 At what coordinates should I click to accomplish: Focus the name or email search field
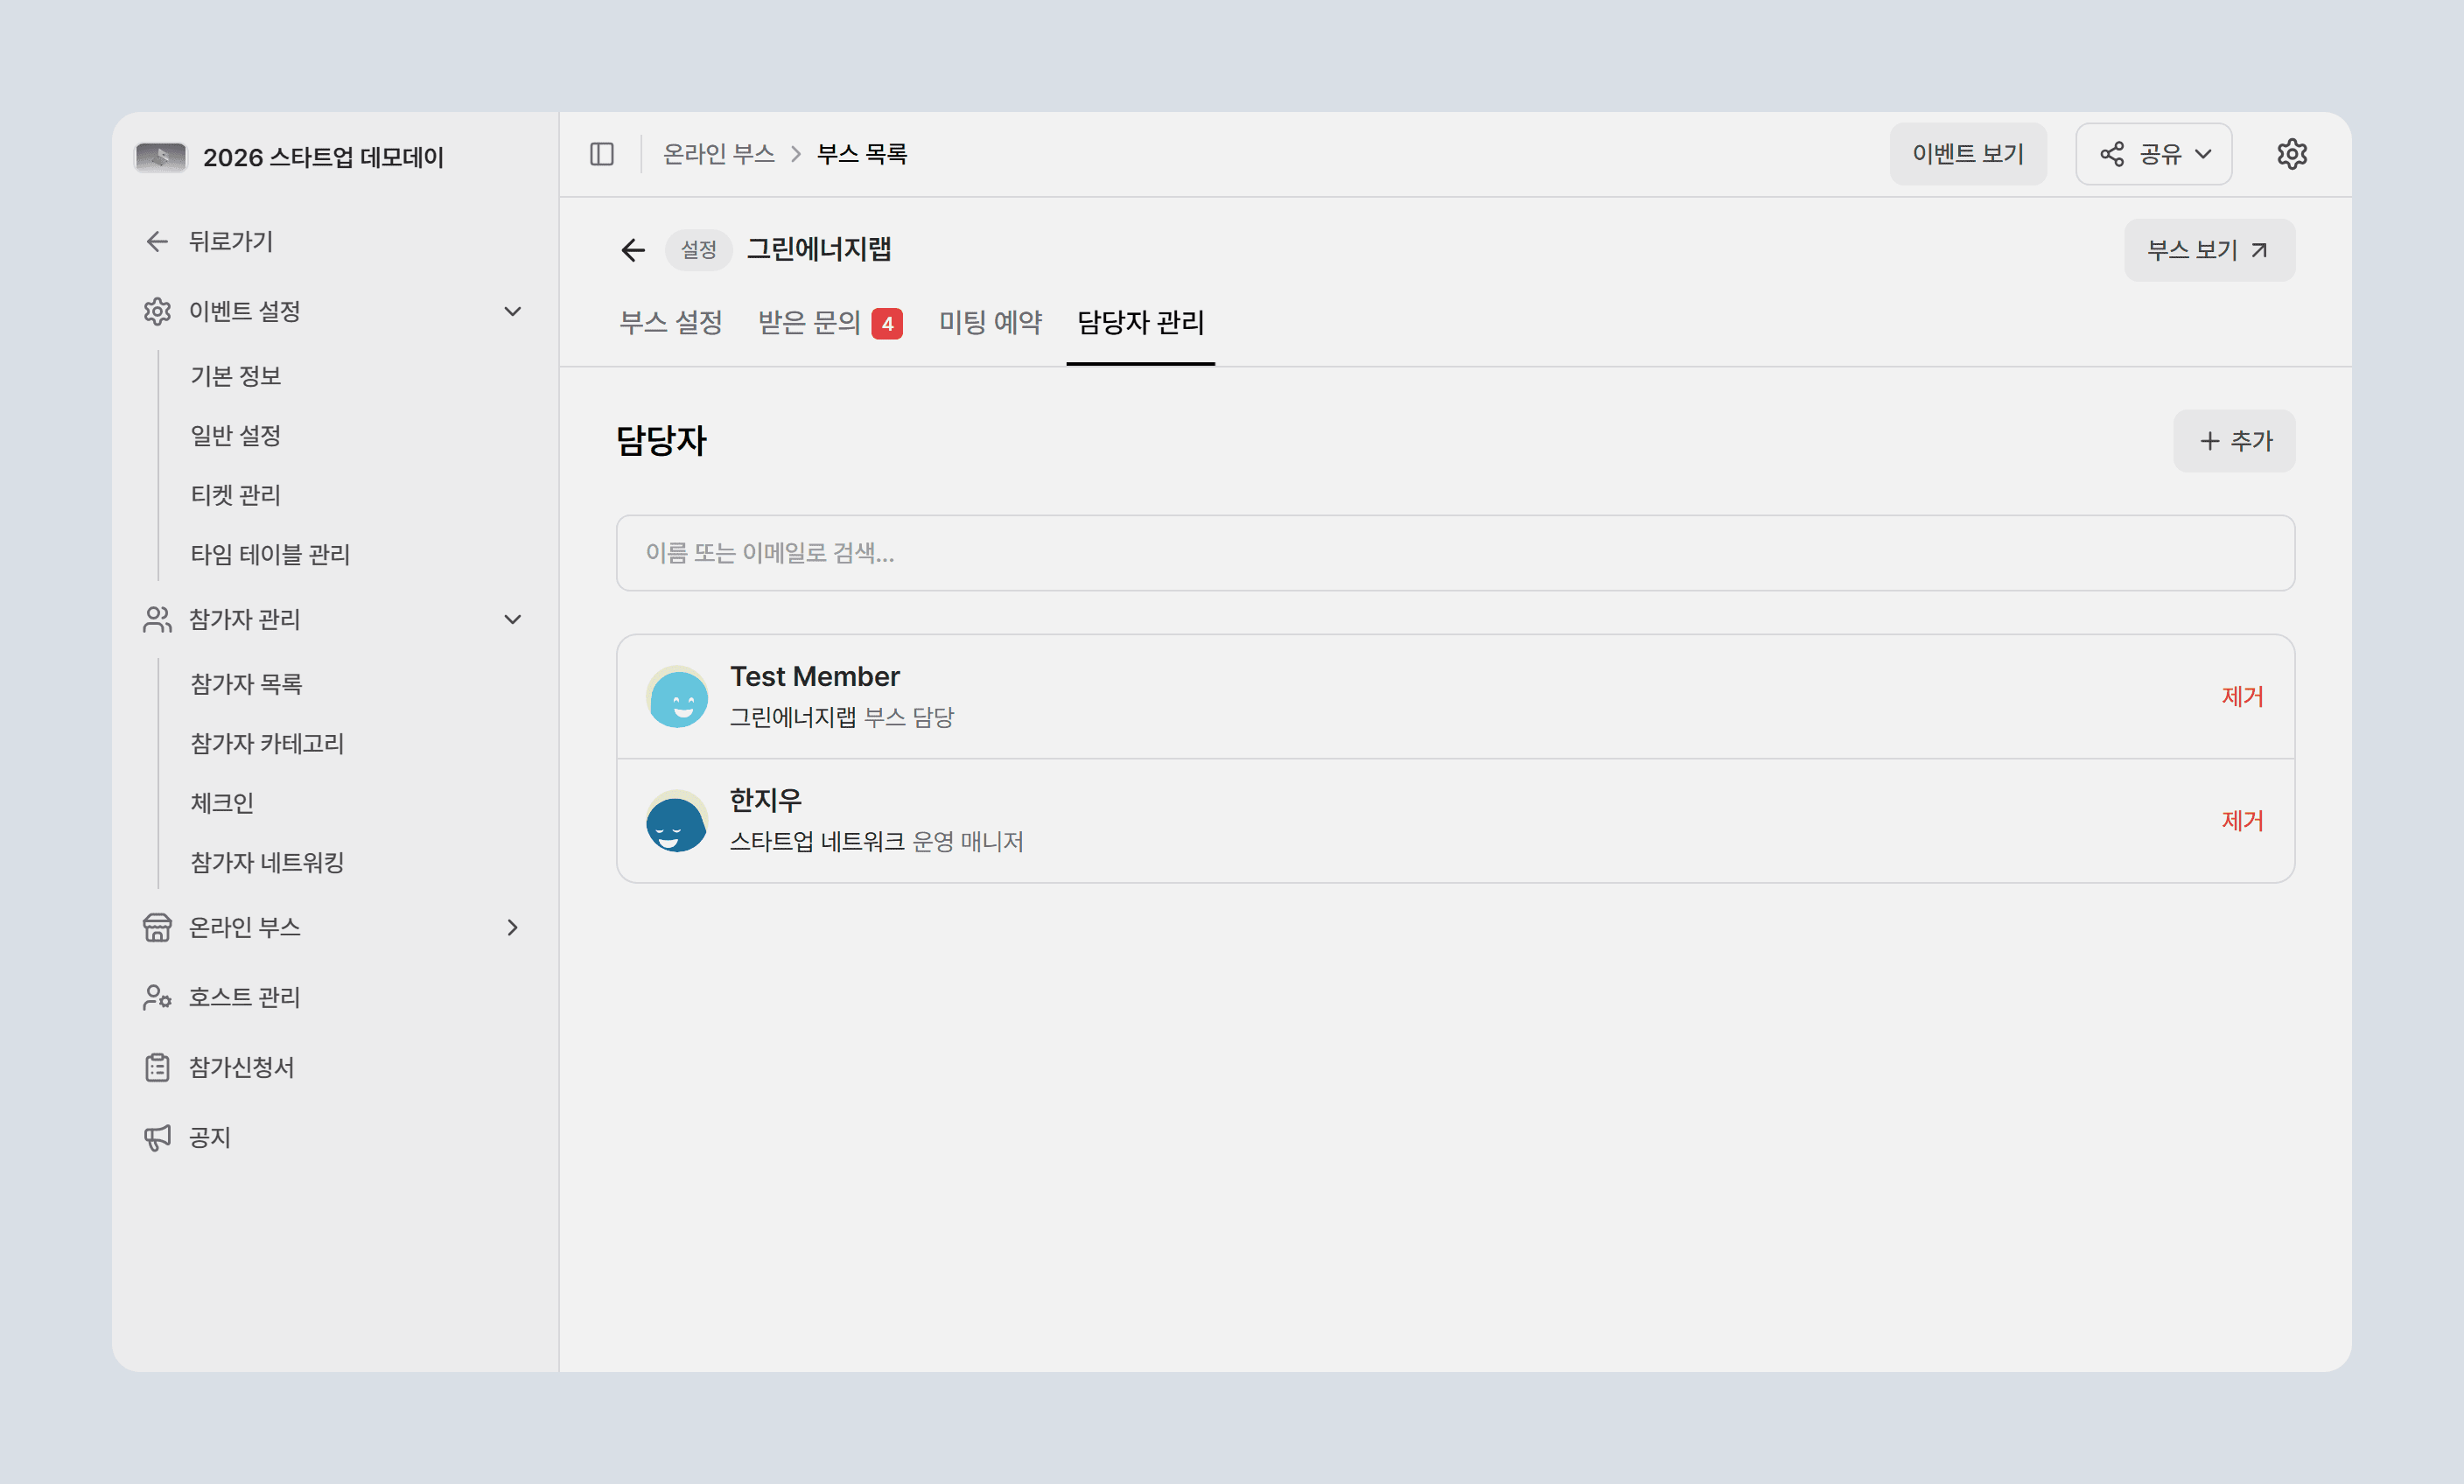point(1455,553)
